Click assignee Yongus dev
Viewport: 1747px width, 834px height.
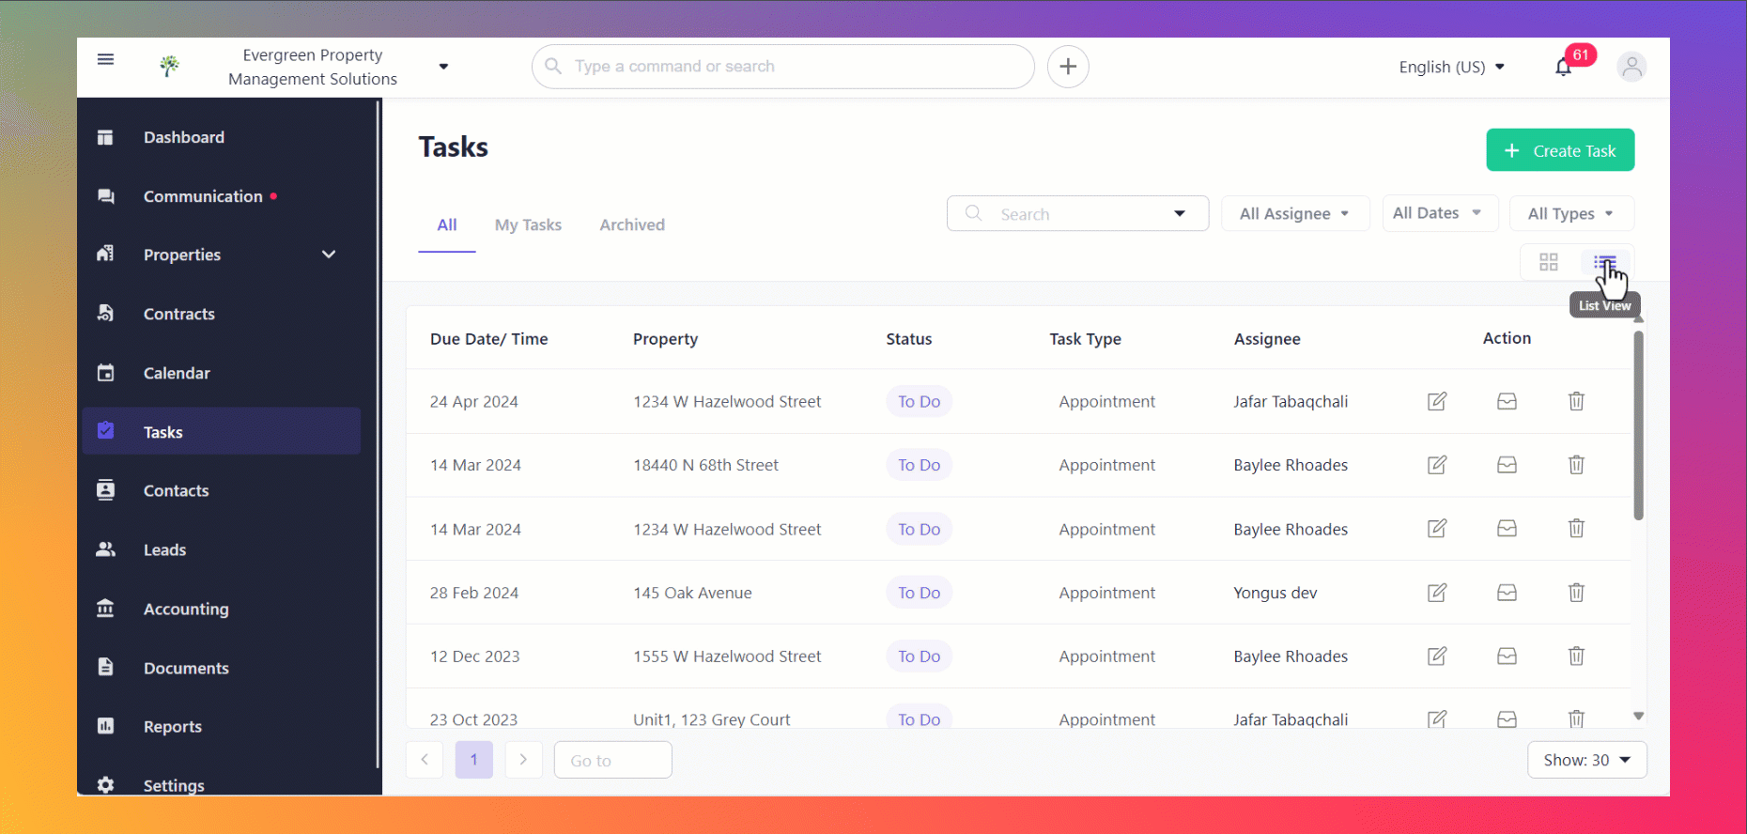point(1275,593)
